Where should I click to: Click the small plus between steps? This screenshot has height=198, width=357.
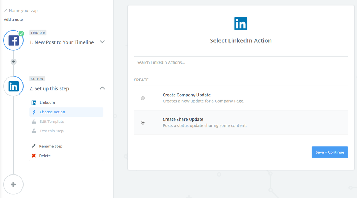(14, 62)
